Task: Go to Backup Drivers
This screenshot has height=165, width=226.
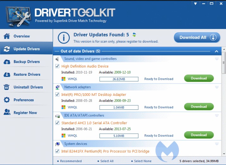Action: (x=27, y=62)
